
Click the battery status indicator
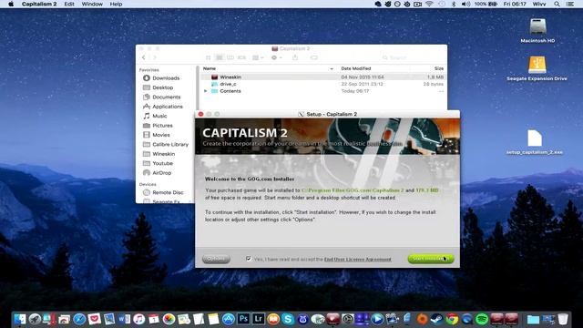click(486, 4)
